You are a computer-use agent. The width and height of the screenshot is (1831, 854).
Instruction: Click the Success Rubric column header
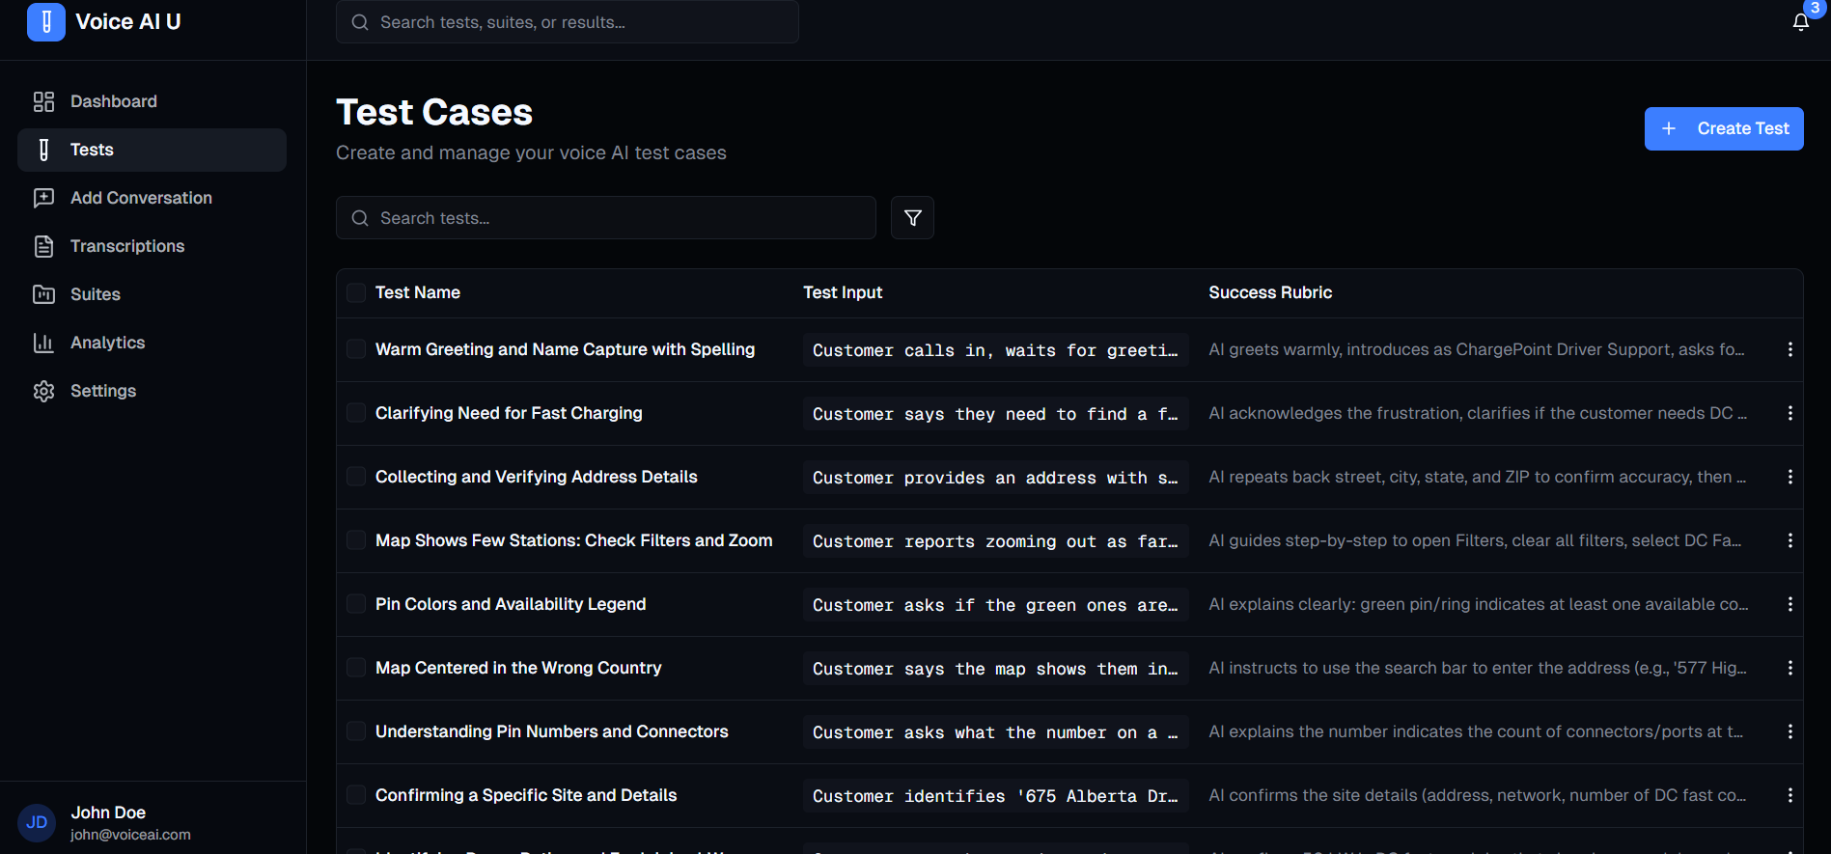[1270, 292]
